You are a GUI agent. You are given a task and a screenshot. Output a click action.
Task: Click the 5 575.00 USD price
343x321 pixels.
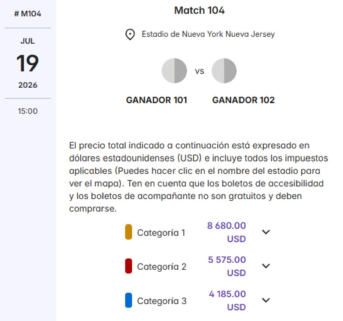226,266
